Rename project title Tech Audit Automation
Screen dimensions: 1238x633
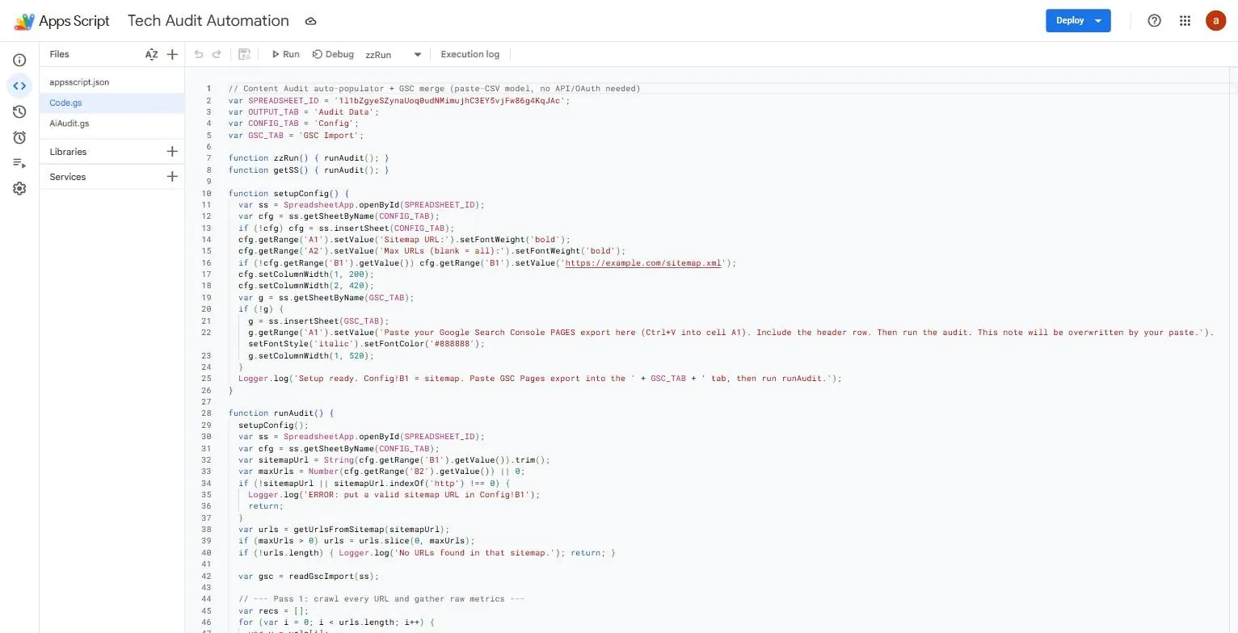coord(208,21)
